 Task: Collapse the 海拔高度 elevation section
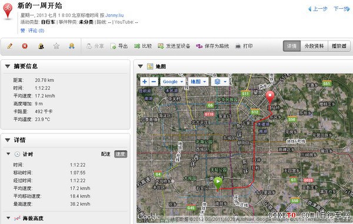click(x=8, y=218)
